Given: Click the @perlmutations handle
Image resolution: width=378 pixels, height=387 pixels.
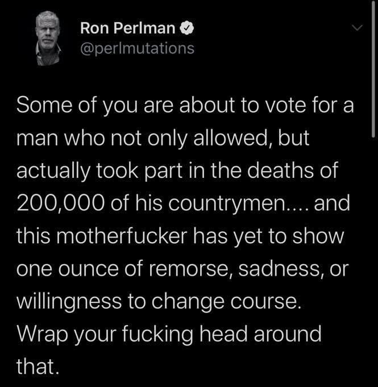Looking at the screenshot, I should tap(137, 48).
